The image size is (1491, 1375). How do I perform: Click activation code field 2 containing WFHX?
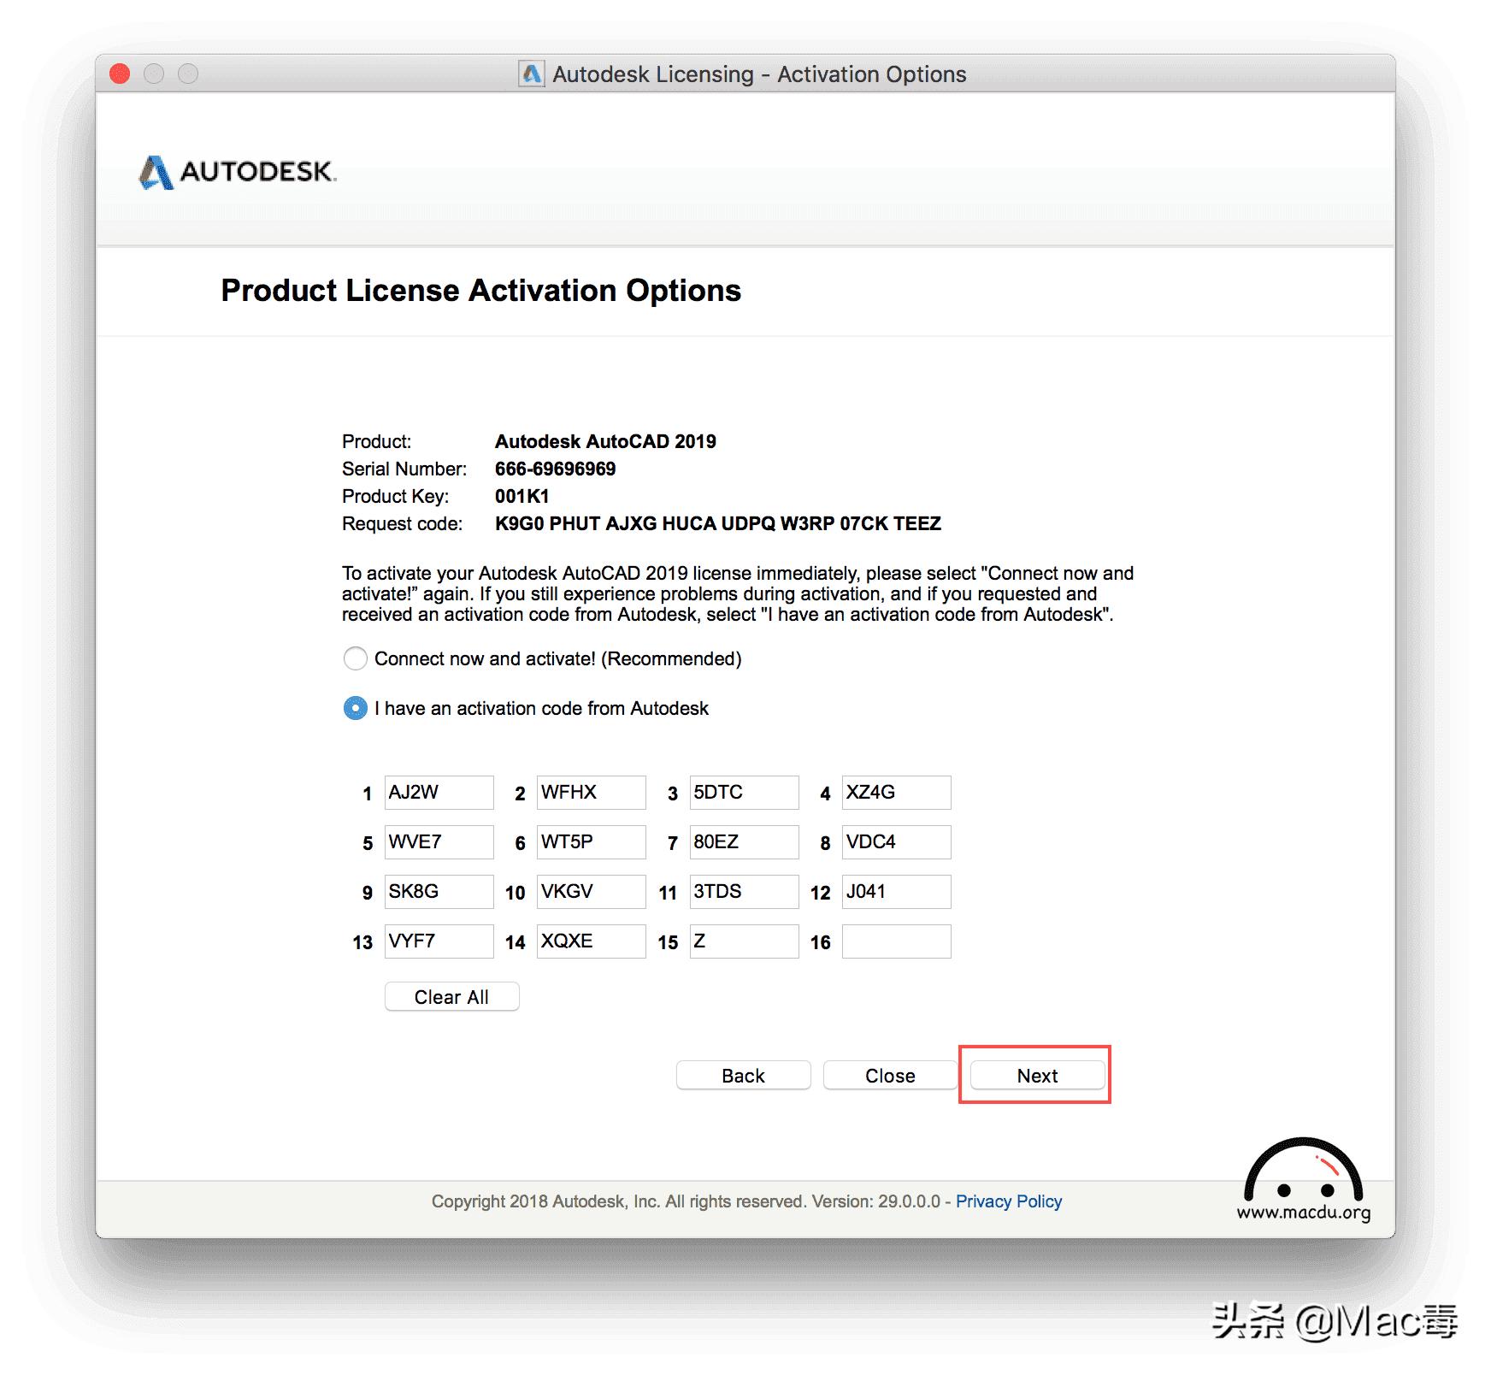pos(591,793)
